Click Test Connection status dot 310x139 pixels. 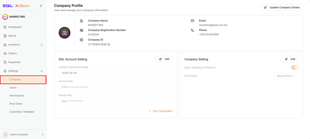(150, 111)
